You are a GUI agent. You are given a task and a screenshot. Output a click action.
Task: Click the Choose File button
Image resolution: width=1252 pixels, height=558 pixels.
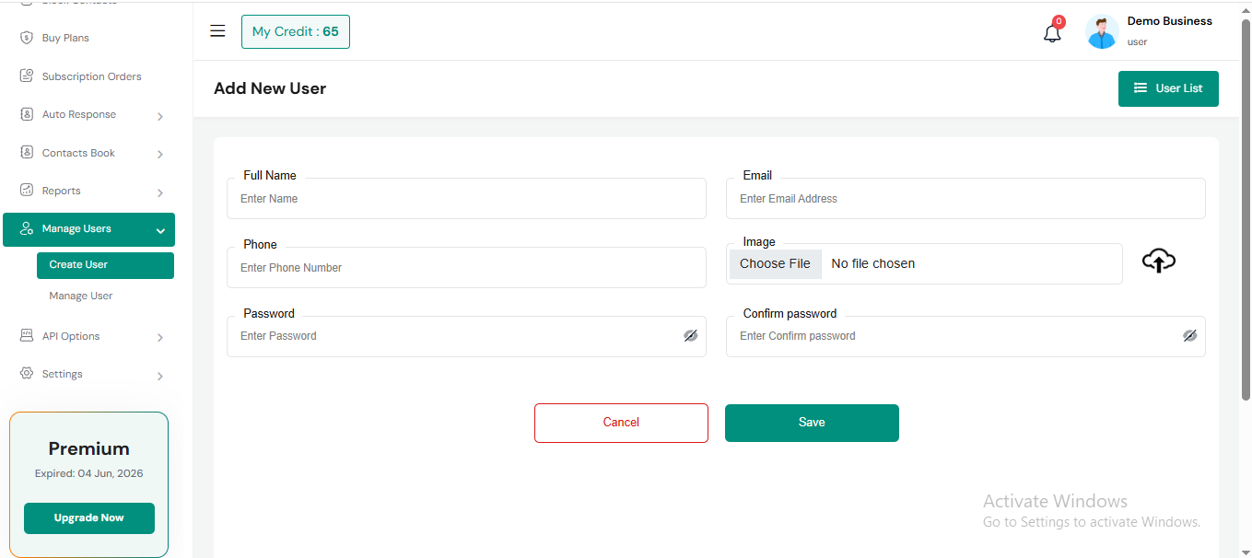775,263
